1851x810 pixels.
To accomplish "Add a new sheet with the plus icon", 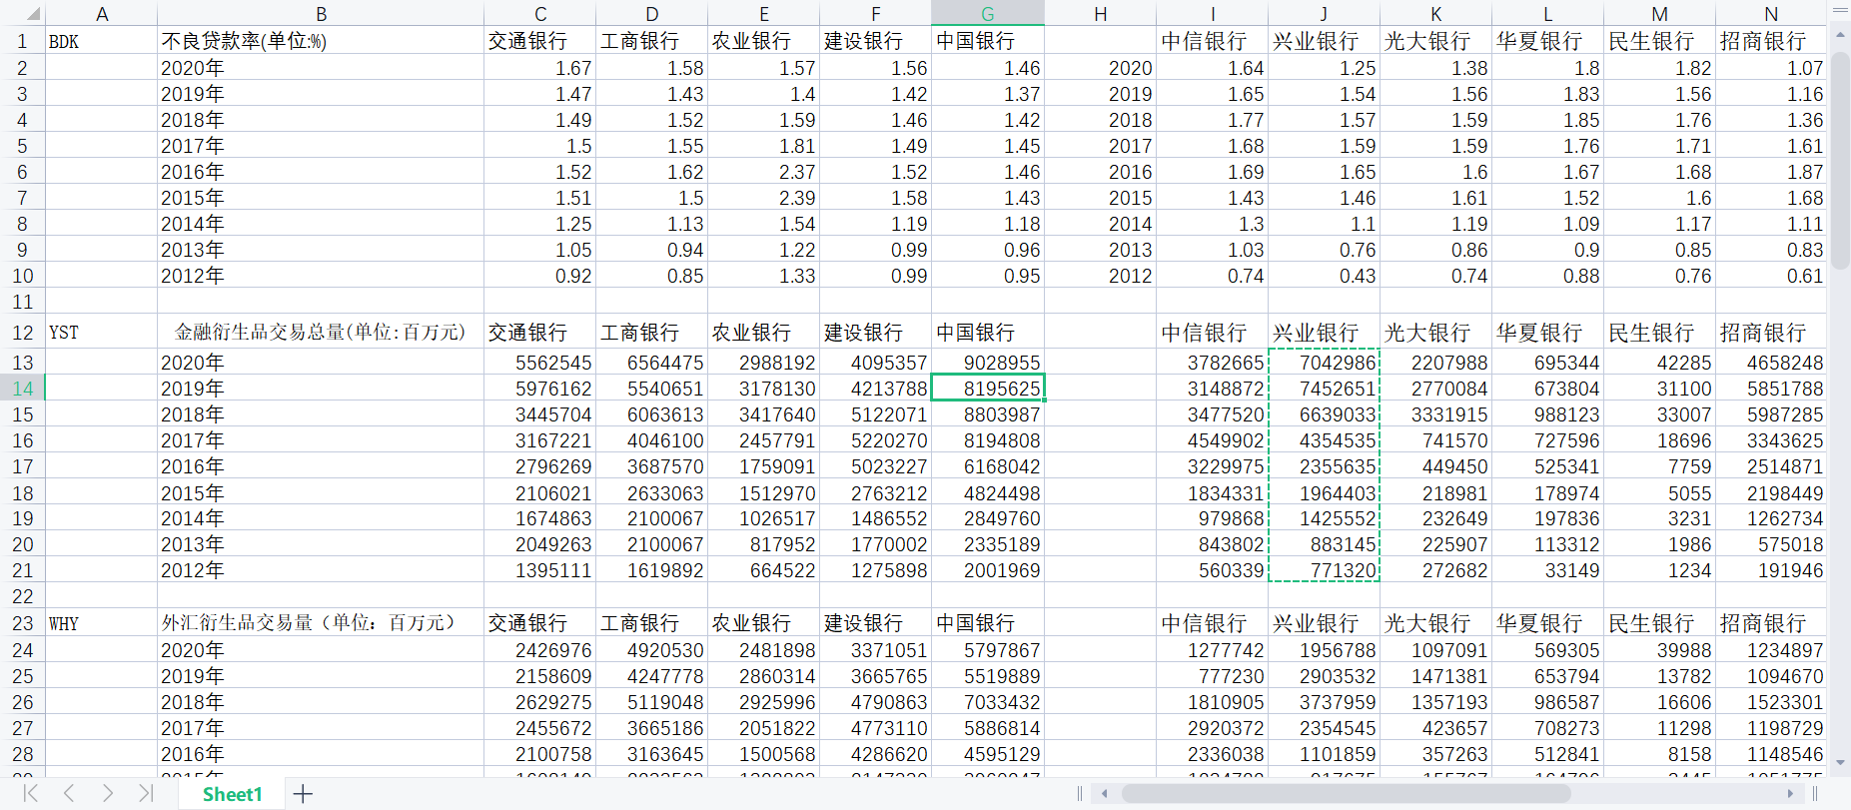I will (x=303, y=794).
